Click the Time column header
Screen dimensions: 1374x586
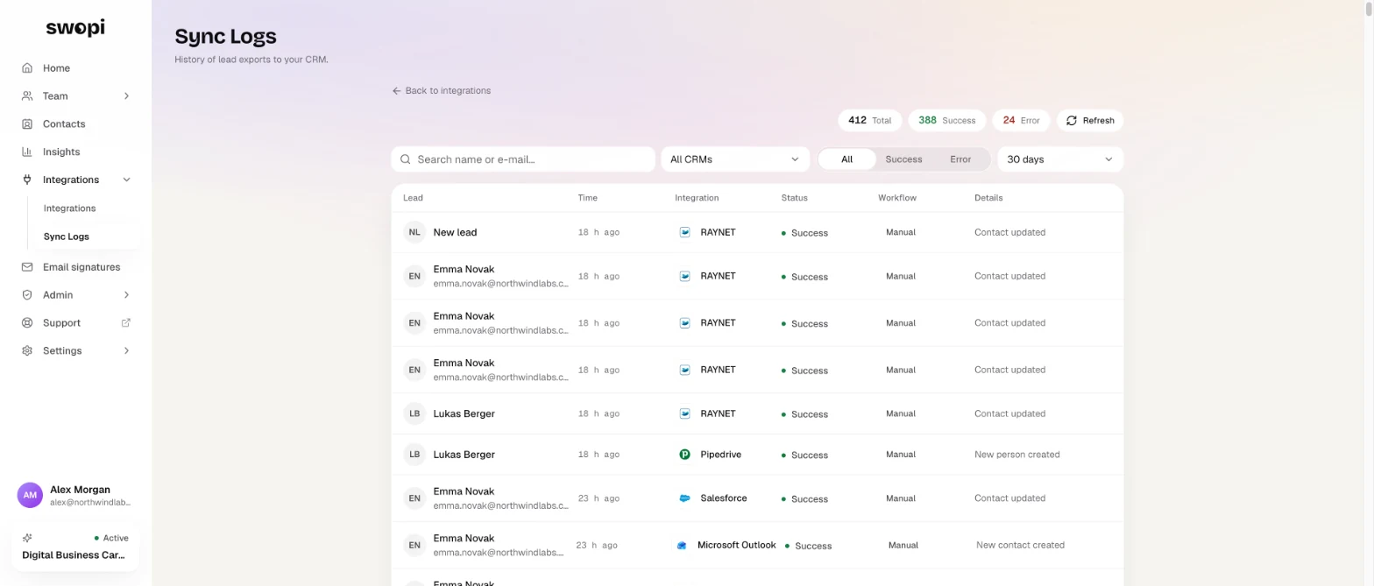588,198
